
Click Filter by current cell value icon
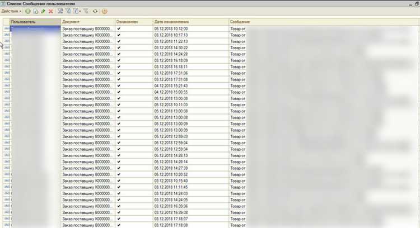tap(68, 11)
